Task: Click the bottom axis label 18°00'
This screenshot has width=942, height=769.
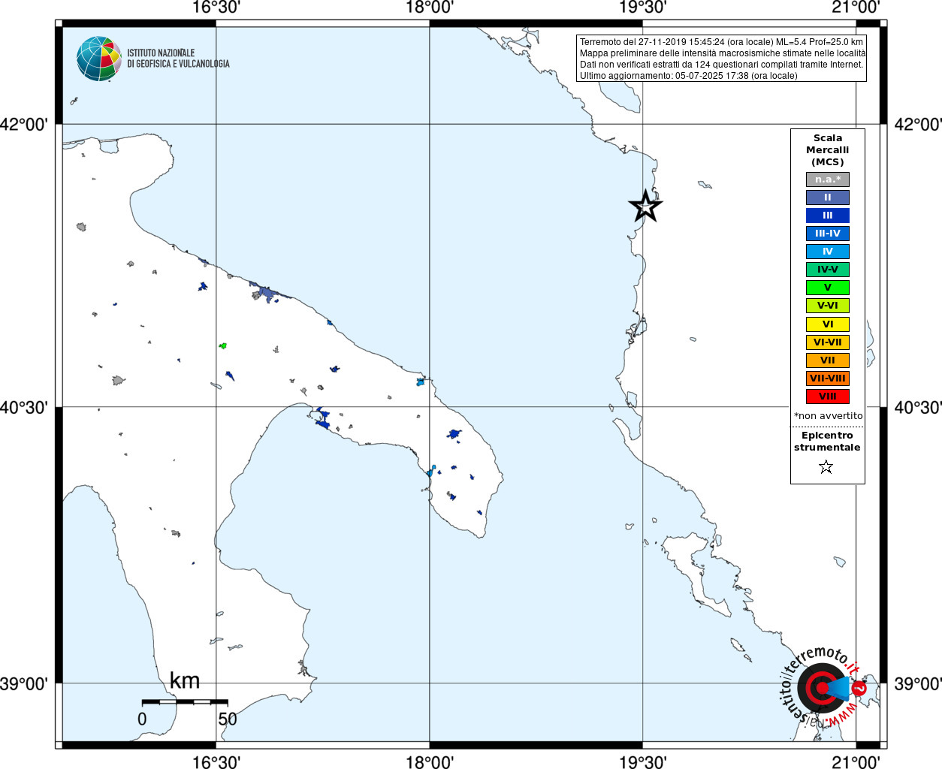Action: point(430,761)
